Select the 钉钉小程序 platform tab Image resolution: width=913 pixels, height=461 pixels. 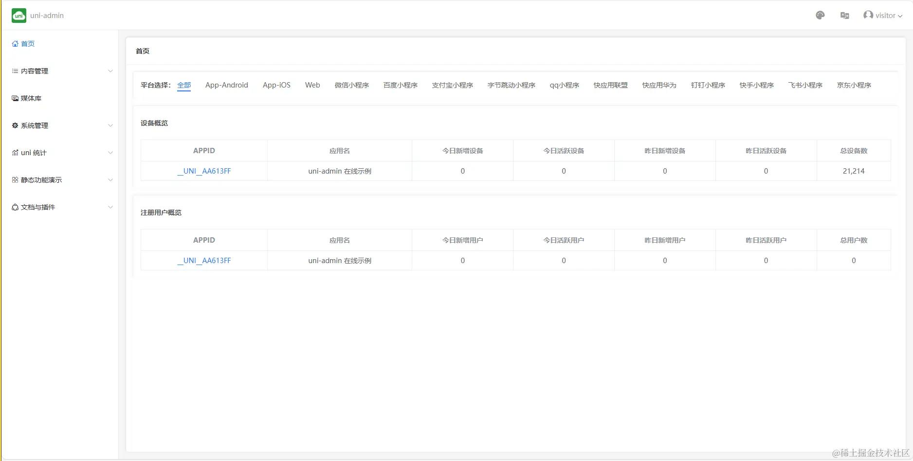708,85
